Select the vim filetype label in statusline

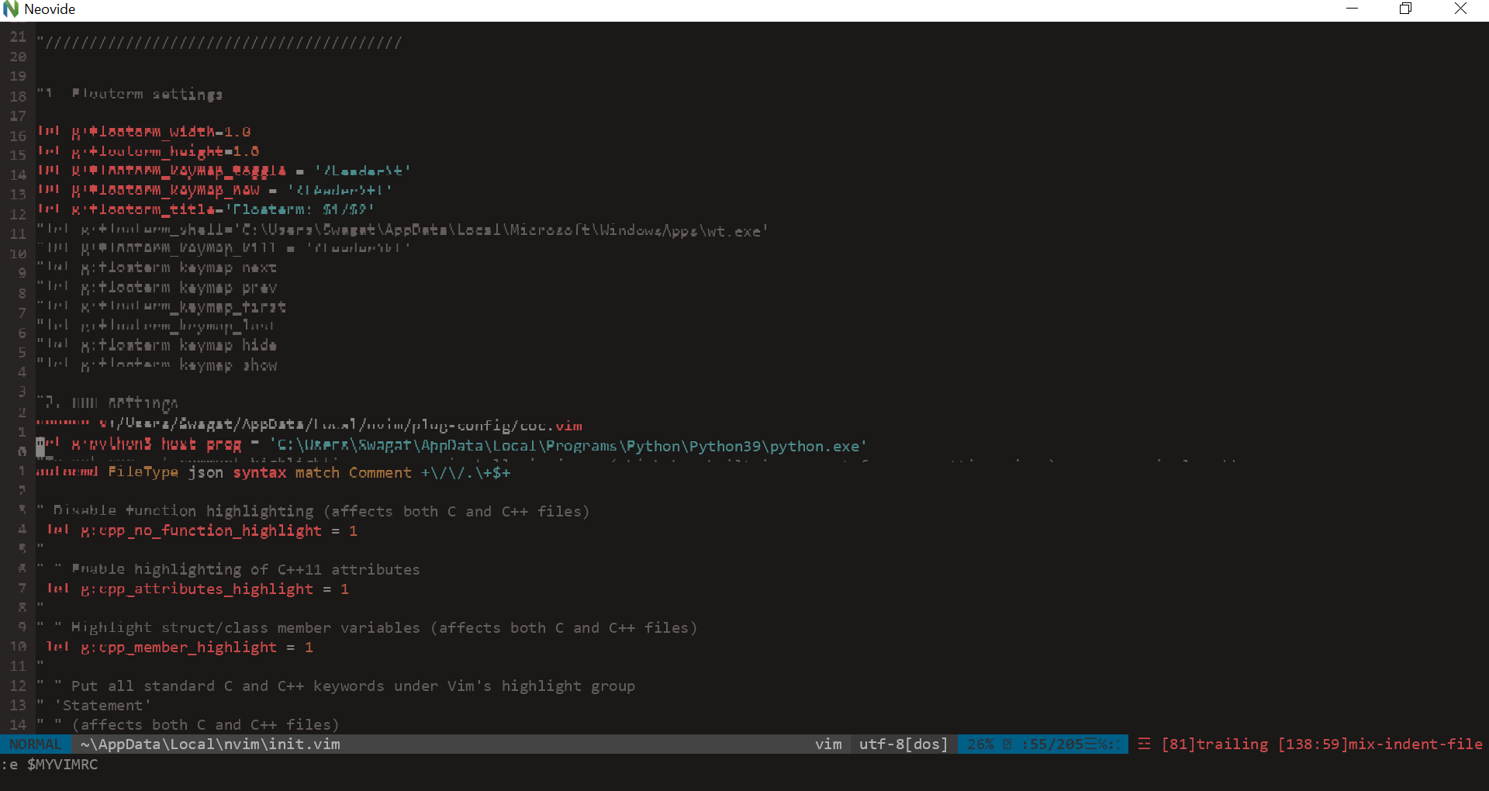(x=828, y=744)
